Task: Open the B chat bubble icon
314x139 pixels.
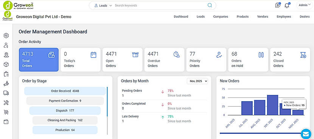Action: coord(278,5)
